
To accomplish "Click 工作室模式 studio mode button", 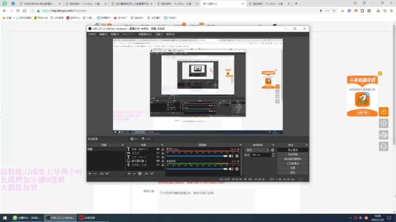I will pyautogui.click(x=293, y=164).
